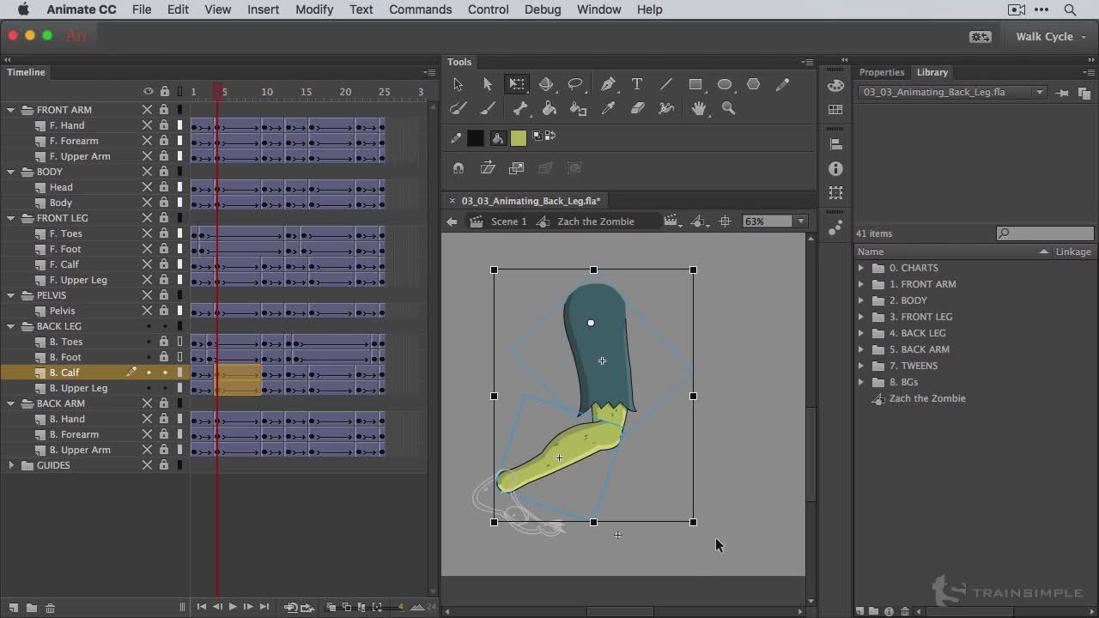Collapse the BODY layer folder
This screenshot has width=1099, height=618.
(x=11, y=172)
